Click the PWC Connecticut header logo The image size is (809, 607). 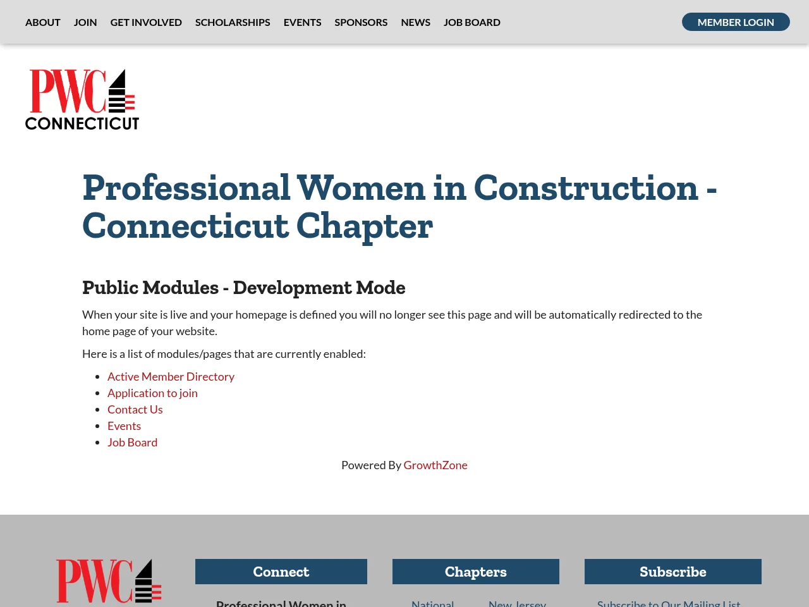click(82, 99)
